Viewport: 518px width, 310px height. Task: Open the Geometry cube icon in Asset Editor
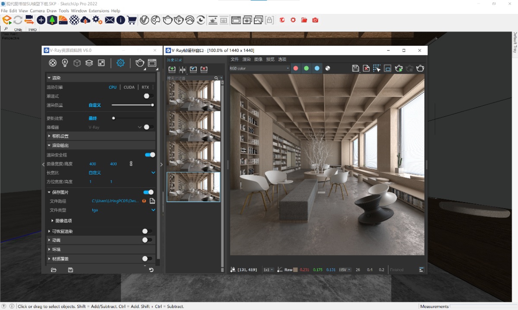coord(77,63)
